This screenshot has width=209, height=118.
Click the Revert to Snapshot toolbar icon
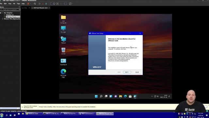[x=43, y=4]
